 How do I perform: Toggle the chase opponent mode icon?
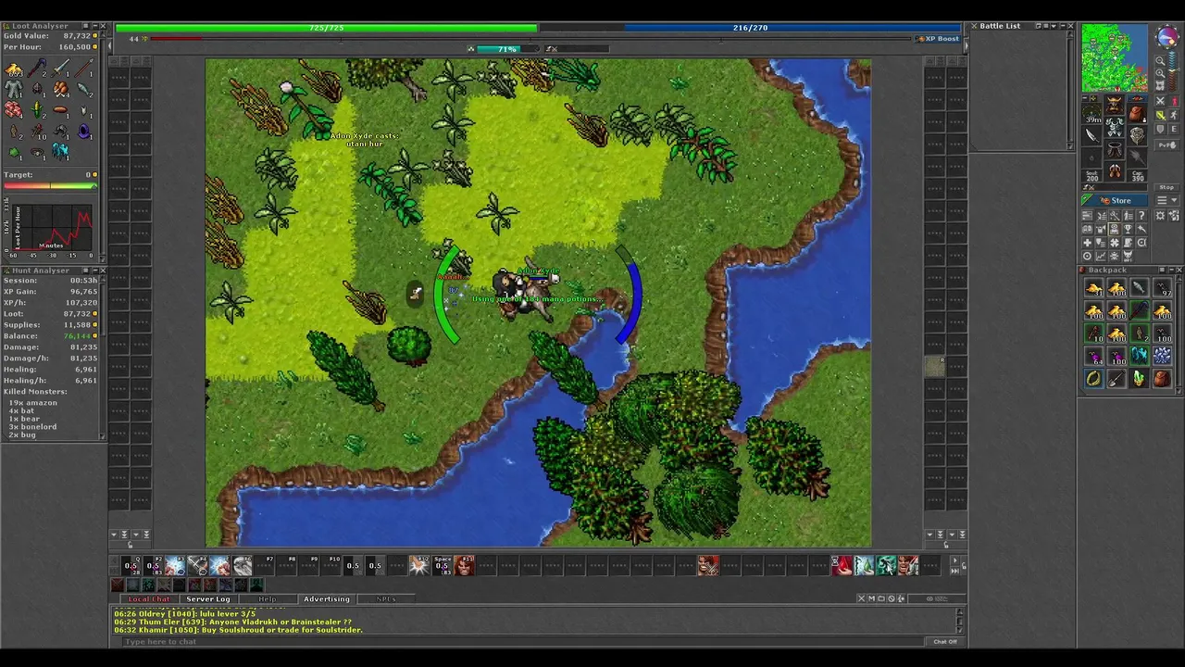coord(1174,115)
